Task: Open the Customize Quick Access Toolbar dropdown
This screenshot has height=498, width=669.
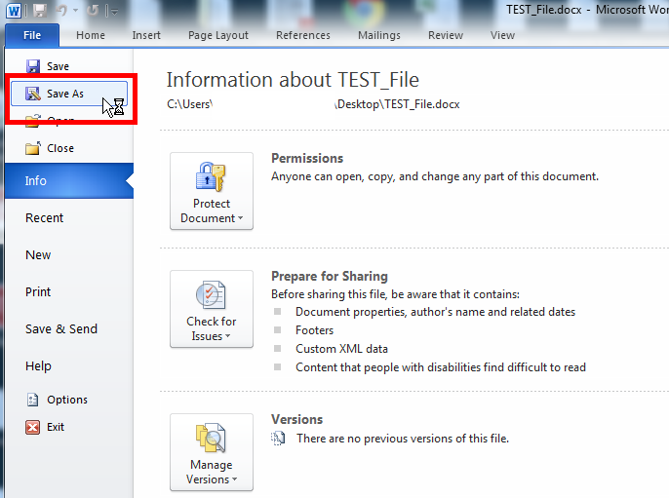Action: pyautogui.click(x=114, y=11)
